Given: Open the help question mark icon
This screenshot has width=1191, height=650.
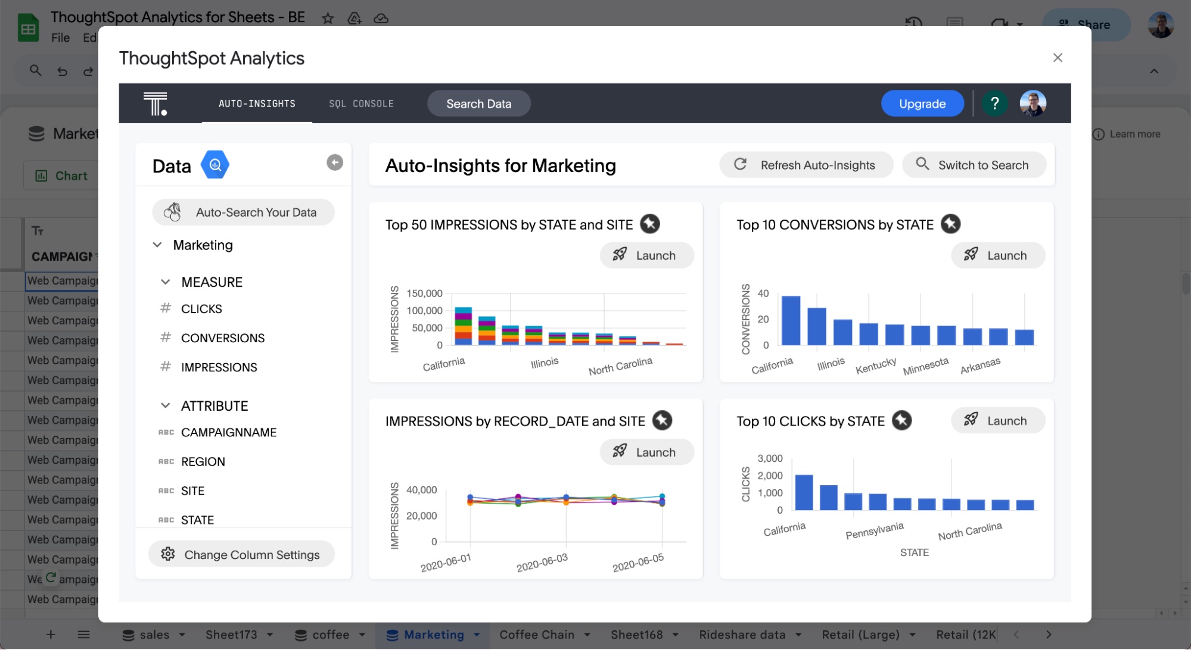Looking at the screenshot, I should pyautogui.click(x=994, y=104).
